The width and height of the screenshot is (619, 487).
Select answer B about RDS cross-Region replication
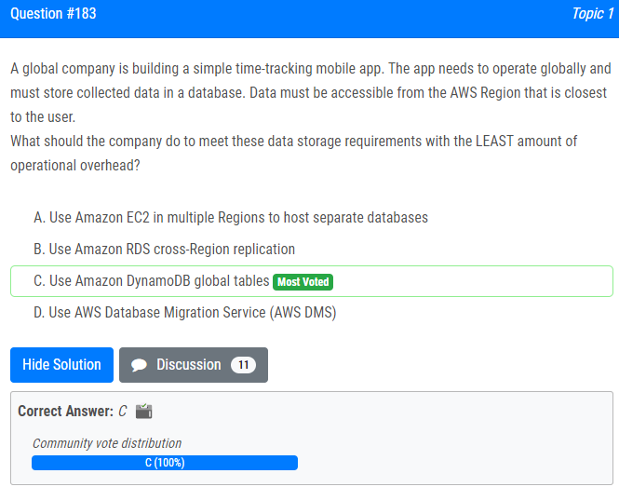click(x=164, y=250)
